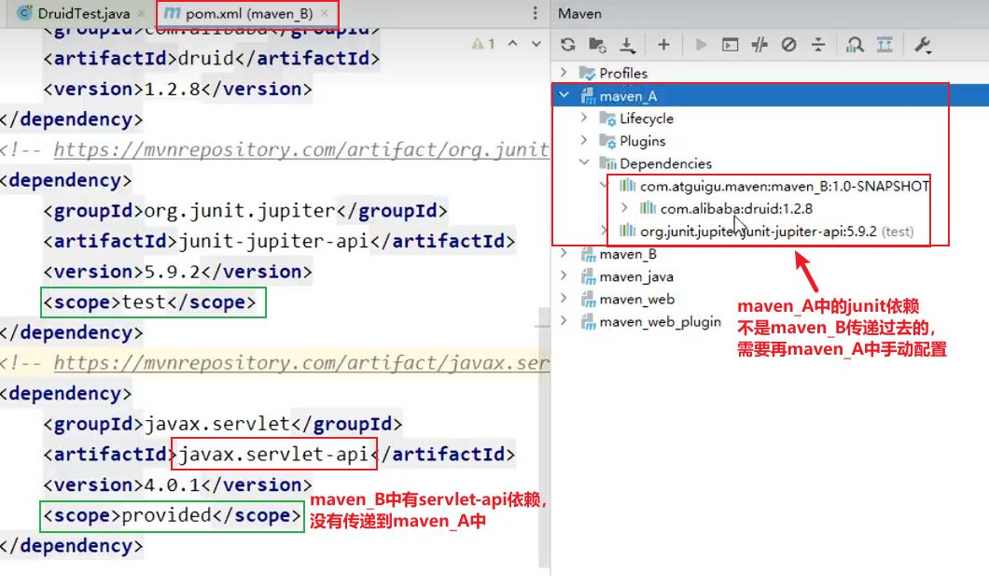
Task: Show Maven dependencies diagram icon
Action: coord(855,45)
